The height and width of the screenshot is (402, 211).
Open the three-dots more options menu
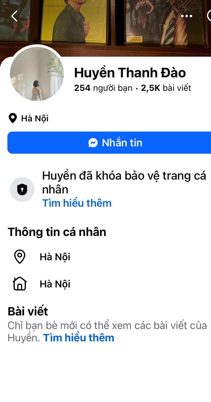(x=186, y=16)
